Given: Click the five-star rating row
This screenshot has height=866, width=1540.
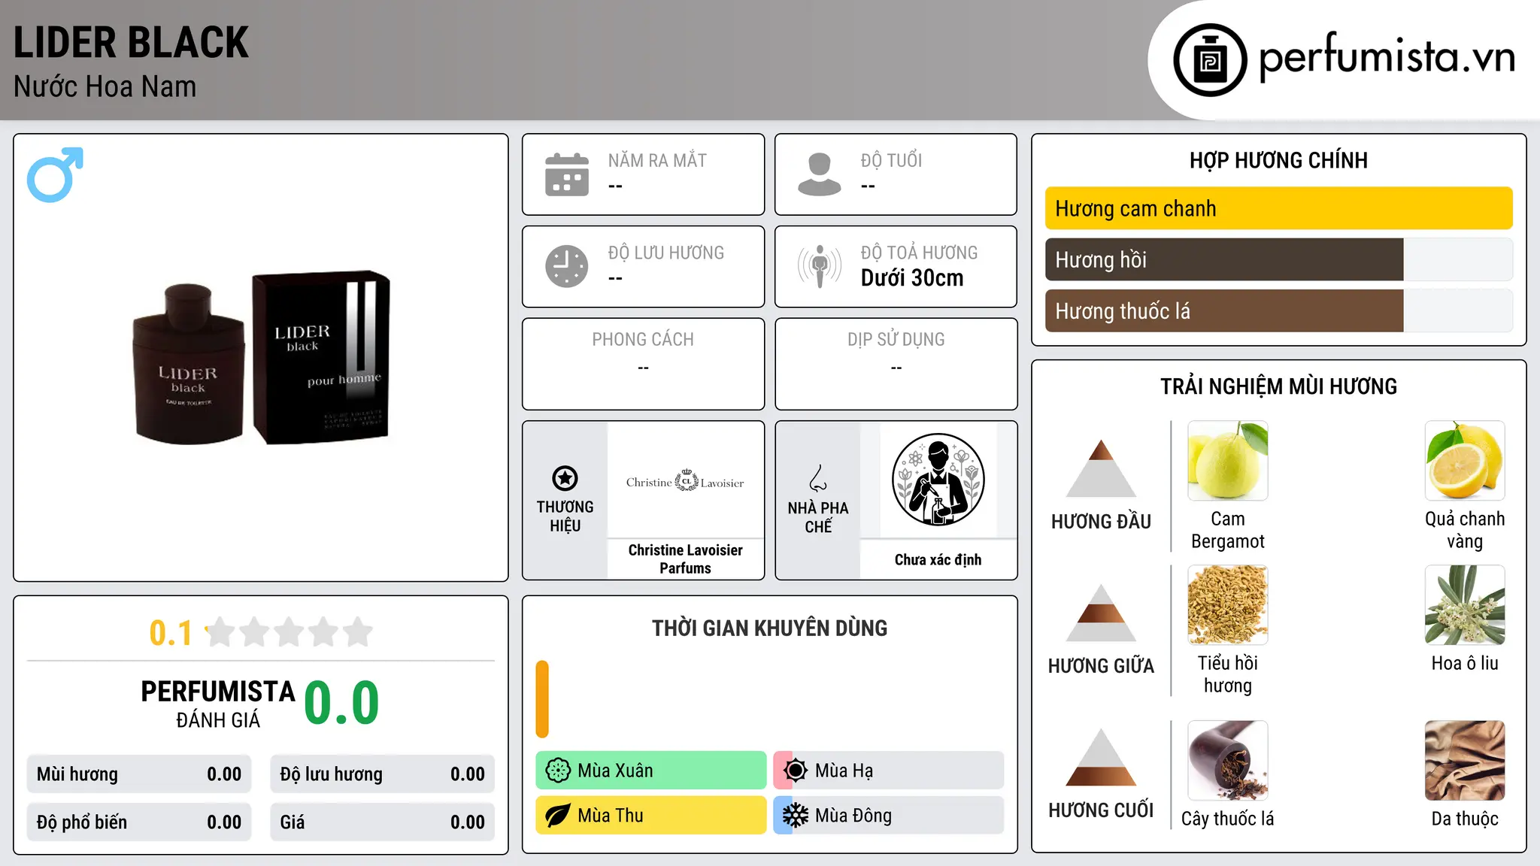Looking at the screenshot, I should (x=289, y=632).
